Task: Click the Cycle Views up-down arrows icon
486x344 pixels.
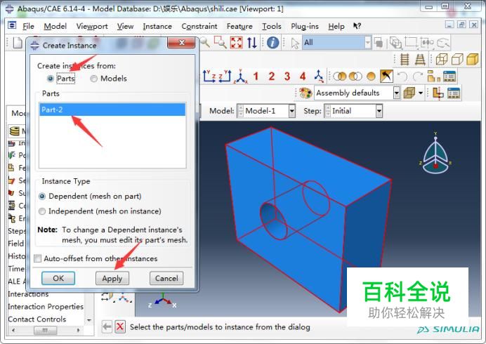Action: 252,42
